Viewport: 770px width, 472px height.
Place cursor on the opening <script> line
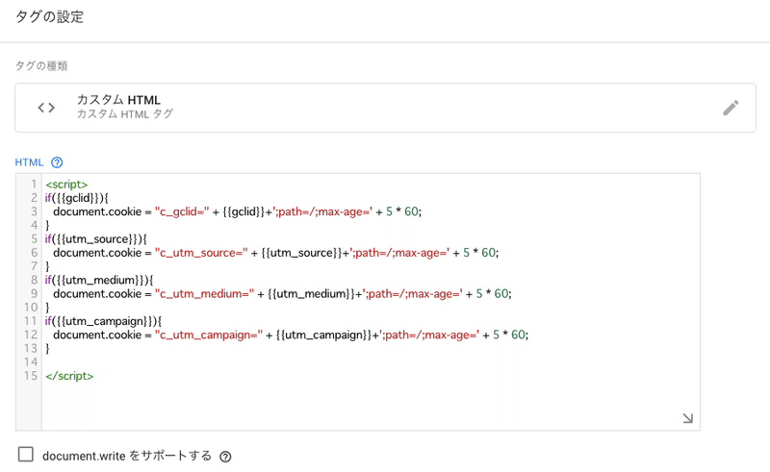[x=66, y=185]
